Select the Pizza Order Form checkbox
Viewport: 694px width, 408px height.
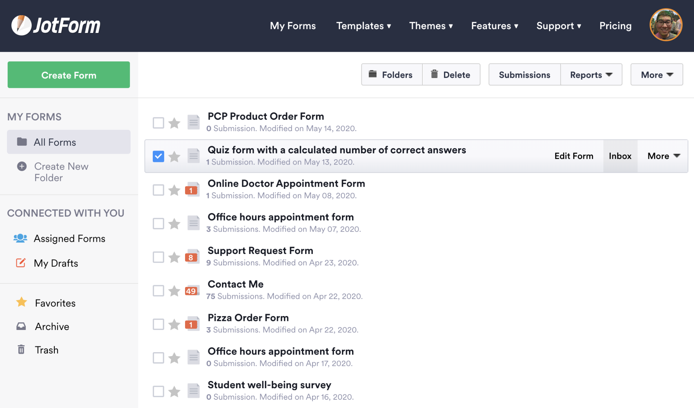pos(158,324)
